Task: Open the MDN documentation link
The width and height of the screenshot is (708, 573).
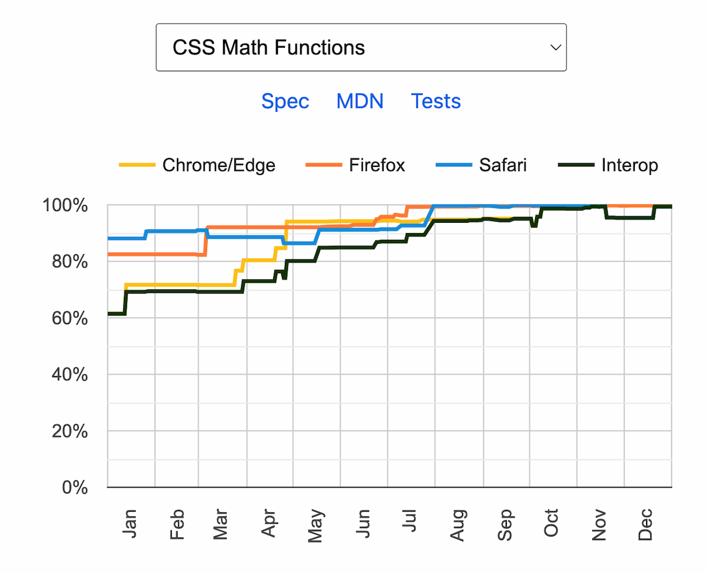Action: [x=360, y=101]
